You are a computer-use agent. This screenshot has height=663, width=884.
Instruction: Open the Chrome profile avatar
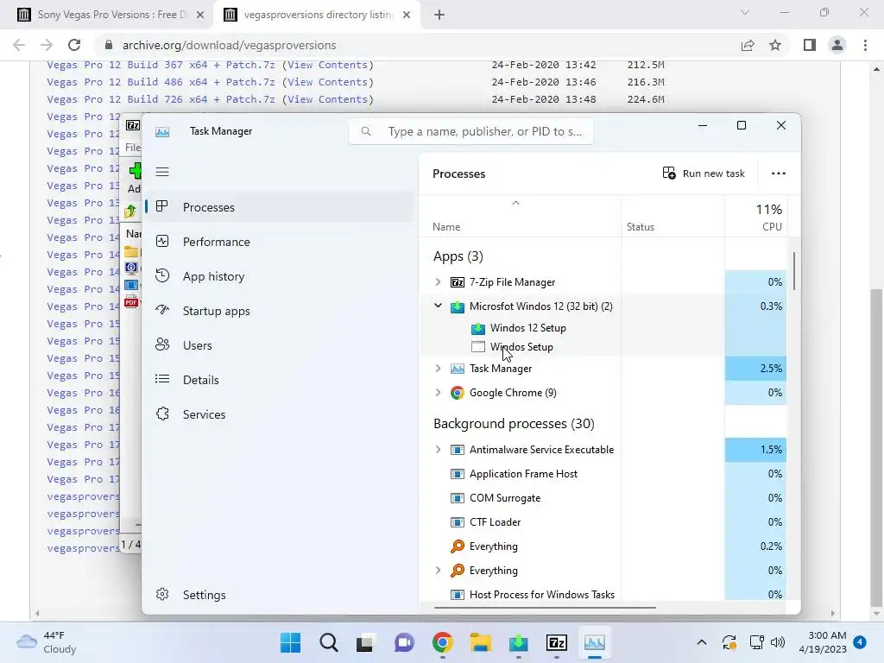tap(837, 45)
